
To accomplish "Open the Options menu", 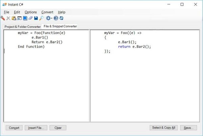I will [31, 12].
